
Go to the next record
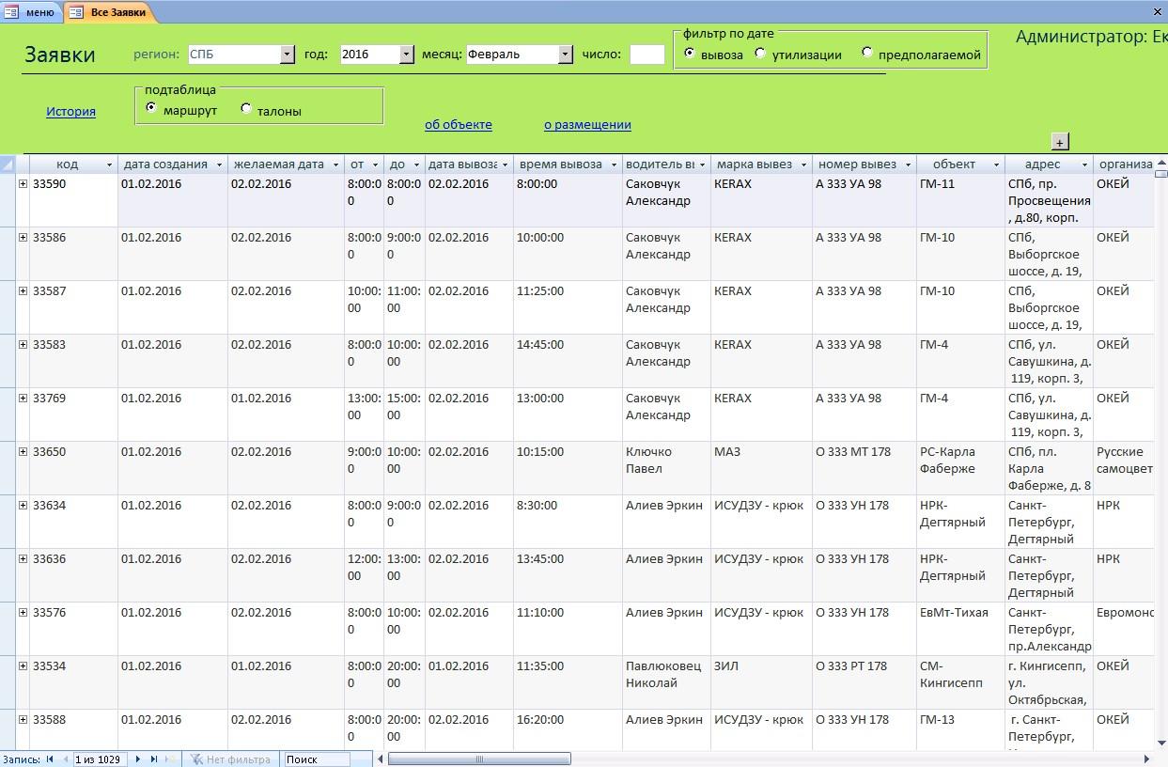(x=138, y=759)
